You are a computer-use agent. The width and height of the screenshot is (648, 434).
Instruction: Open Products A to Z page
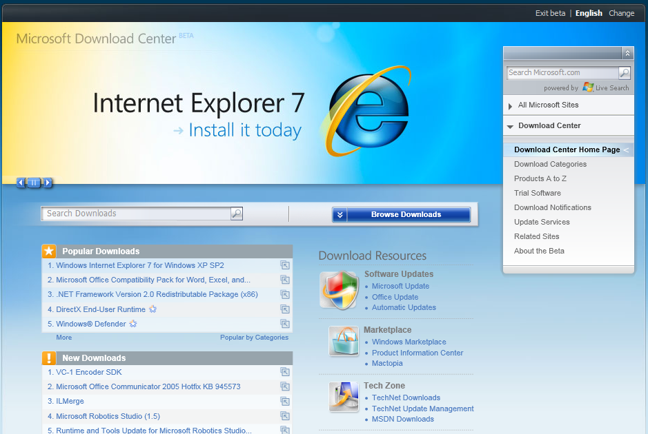tap(539, 178)
